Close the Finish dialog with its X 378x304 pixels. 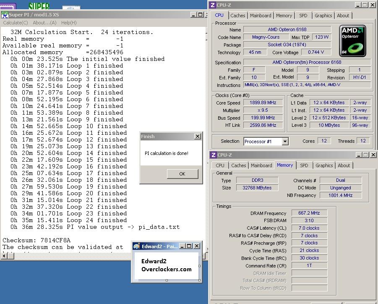point(198,136)
